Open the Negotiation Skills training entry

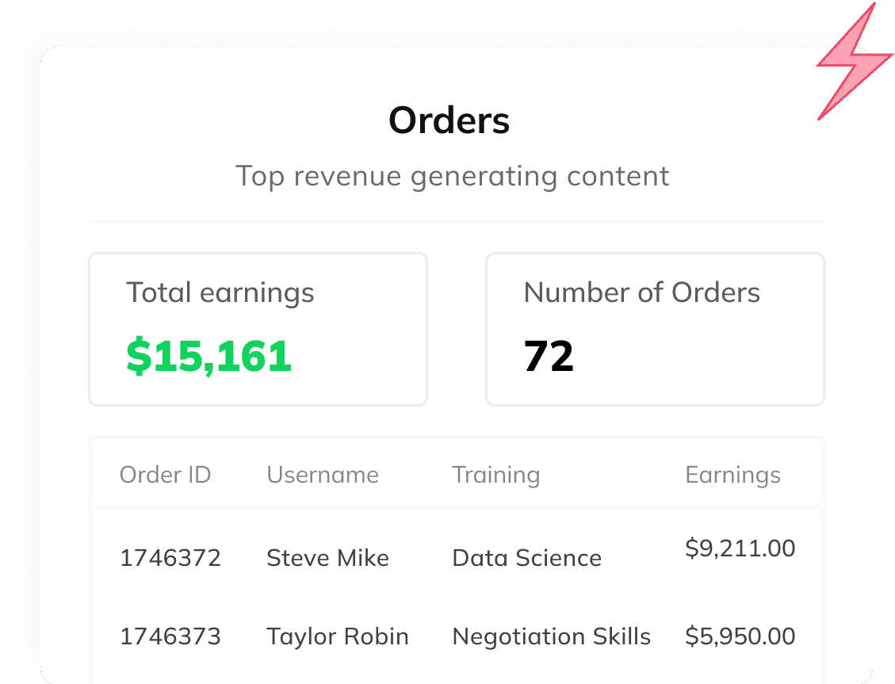(x=552, y=636)
